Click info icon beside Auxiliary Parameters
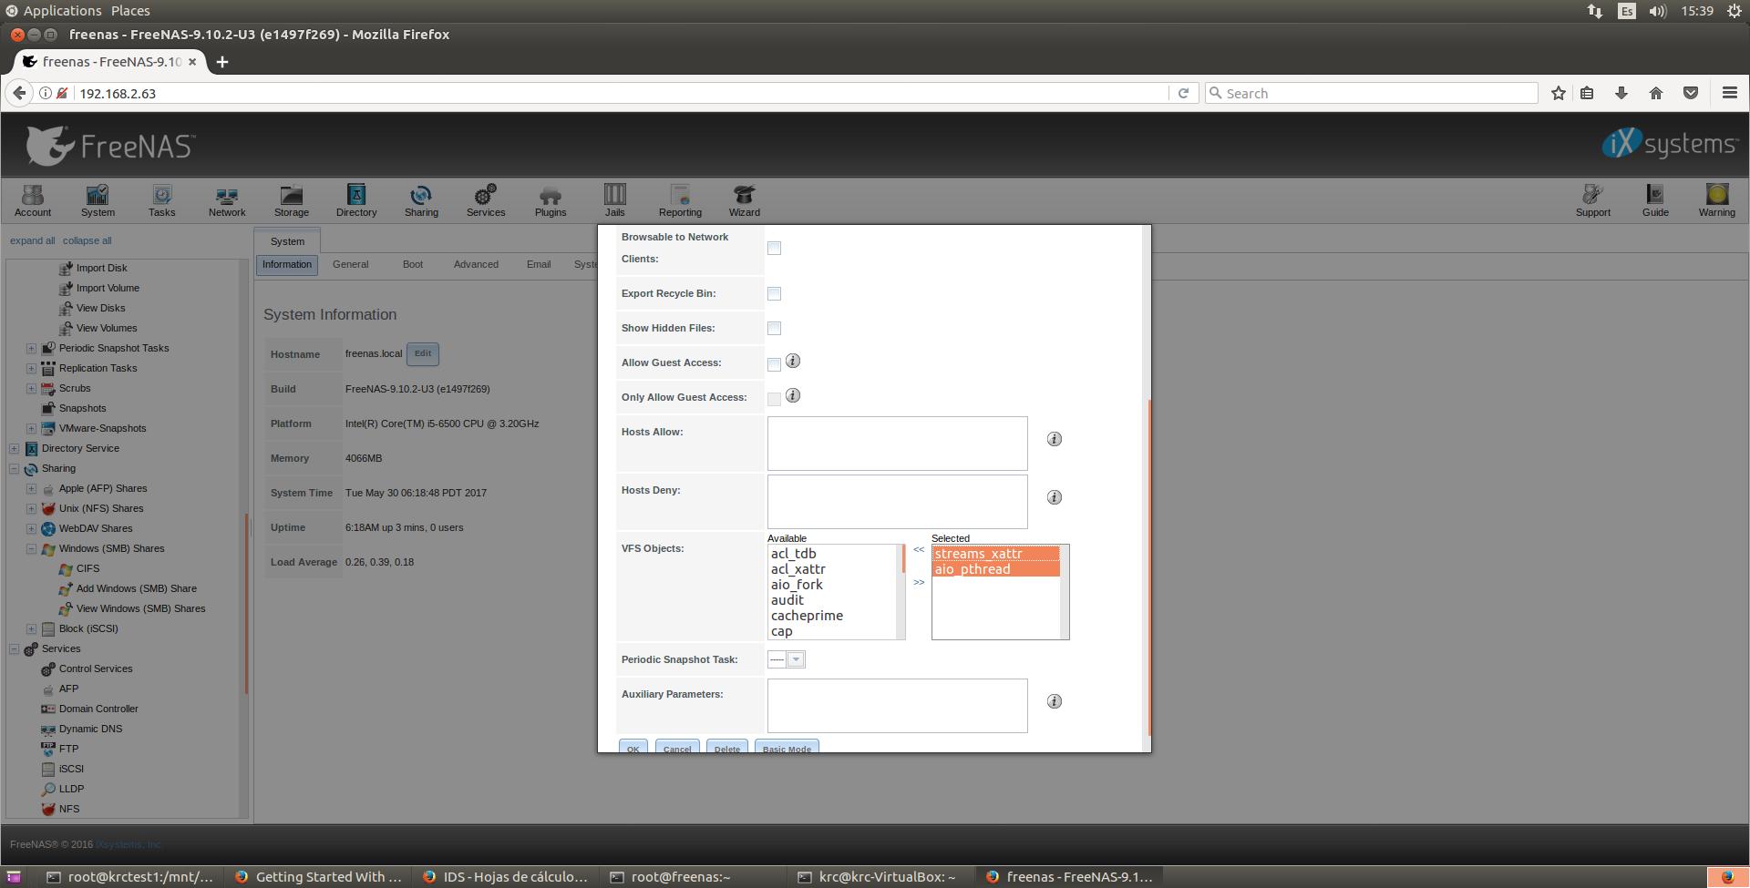Viewport: 1750px width, 888px height. [1055, 701]
